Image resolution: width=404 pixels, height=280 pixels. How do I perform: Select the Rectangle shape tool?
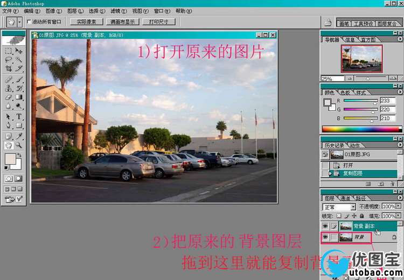18,125
